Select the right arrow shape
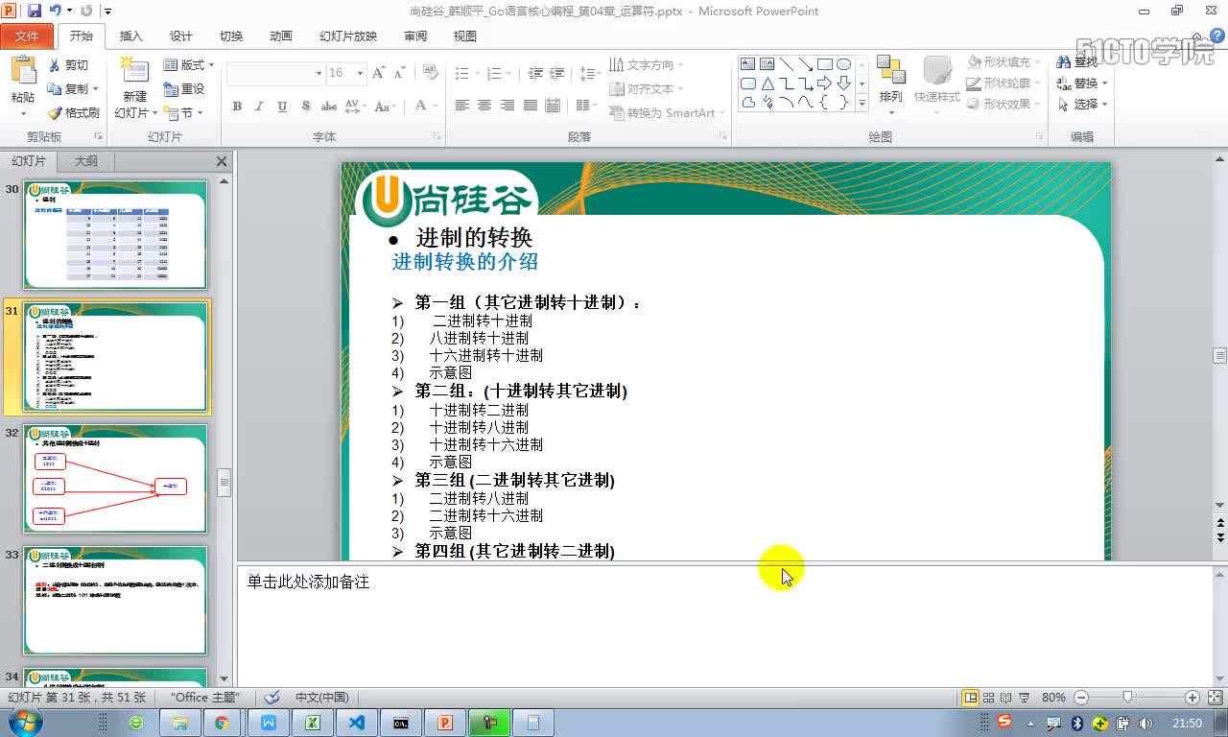This screenshot has width=1228, height=737. [x=824, y=83]
